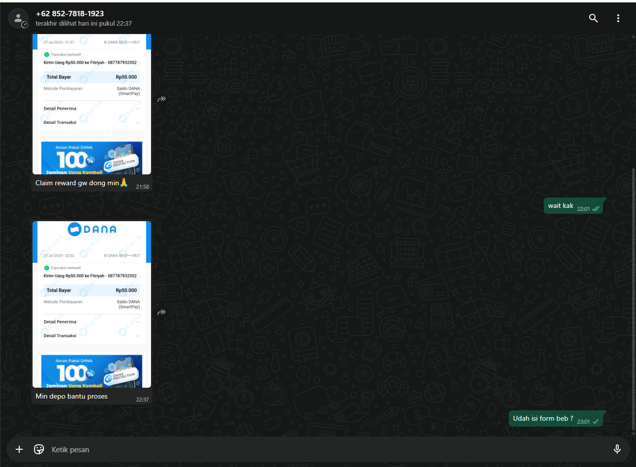Click the 22:01 message timestamp

coord(583,209)
